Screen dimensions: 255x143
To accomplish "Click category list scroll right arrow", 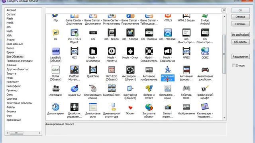I will point(39,133).
